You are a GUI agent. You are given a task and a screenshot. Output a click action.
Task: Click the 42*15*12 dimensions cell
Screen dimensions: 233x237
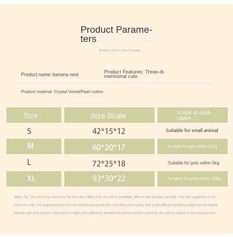[109, 131]
